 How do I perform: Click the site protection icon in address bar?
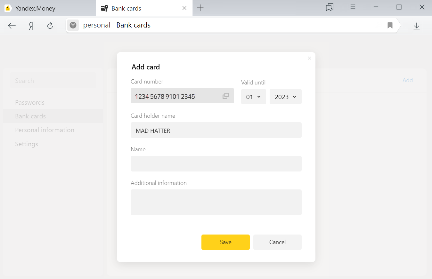pos(73,25)
